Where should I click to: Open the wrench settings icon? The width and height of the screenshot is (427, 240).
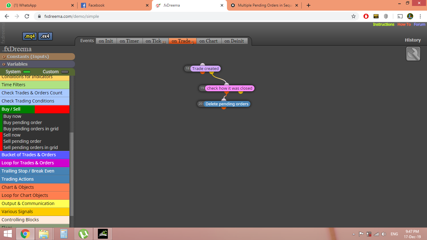pyautogui.click(x=413, y=54)
